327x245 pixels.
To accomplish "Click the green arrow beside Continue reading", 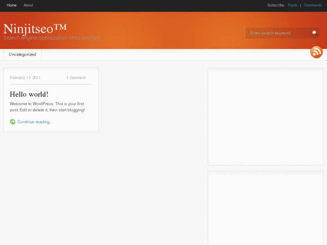I will tap(13, 122).
